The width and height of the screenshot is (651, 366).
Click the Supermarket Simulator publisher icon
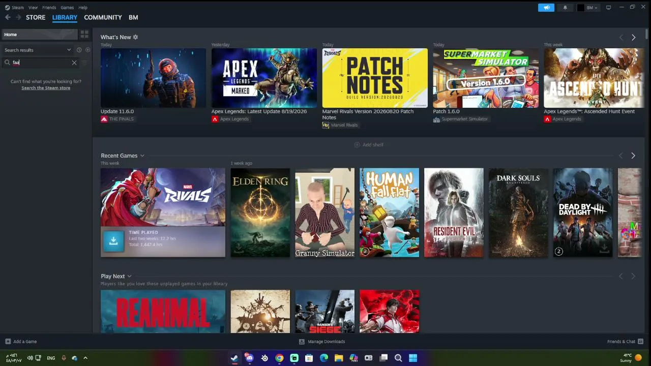(436, 119)
